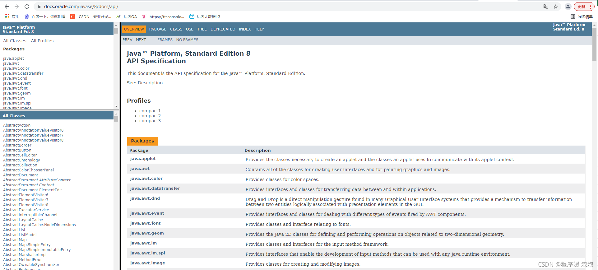Open the compact2 profile link
Image resolution: width=598 pixels, height=270 pixels.
[150, 116]
